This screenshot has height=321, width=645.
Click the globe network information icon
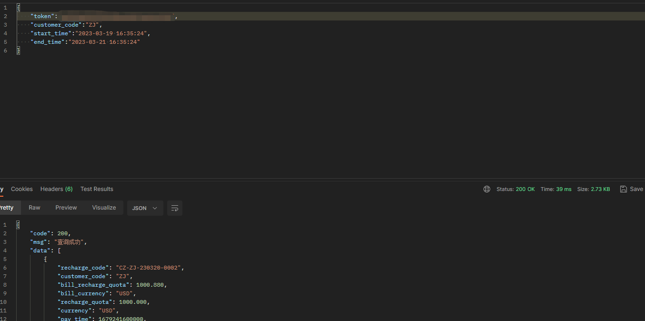[x=487, y=189]
